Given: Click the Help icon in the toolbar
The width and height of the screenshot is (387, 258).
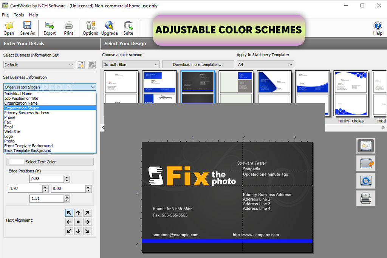Looking at the screenshot, I should click(378, 28).
